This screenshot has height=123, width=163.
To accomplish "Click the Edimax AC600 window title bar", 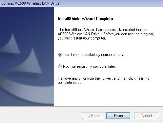I will 81,3.
